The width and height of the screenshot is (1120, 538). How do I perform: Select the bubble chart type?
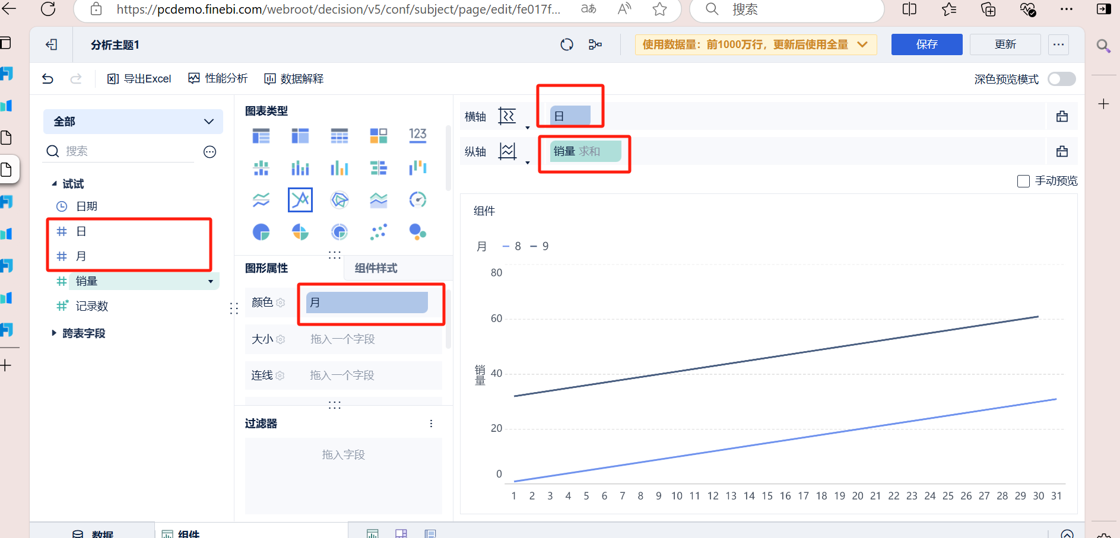(x=418, y=232)
